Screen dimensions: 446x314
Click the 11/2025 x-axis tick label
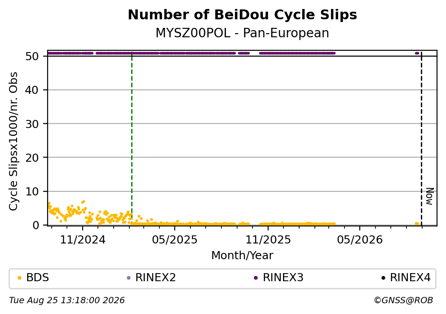tap(268, 240)
